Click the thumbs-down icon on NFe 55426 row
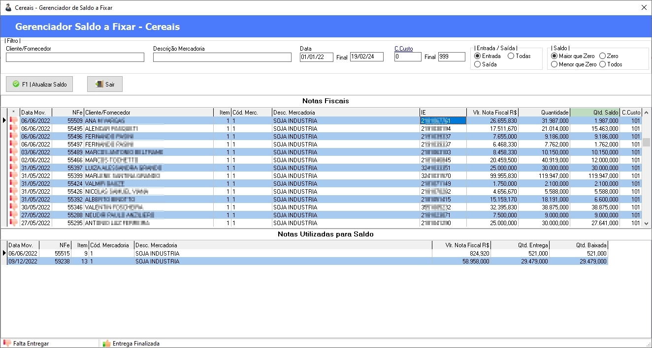Screen dimensions: 652x348 coord(13,191)
